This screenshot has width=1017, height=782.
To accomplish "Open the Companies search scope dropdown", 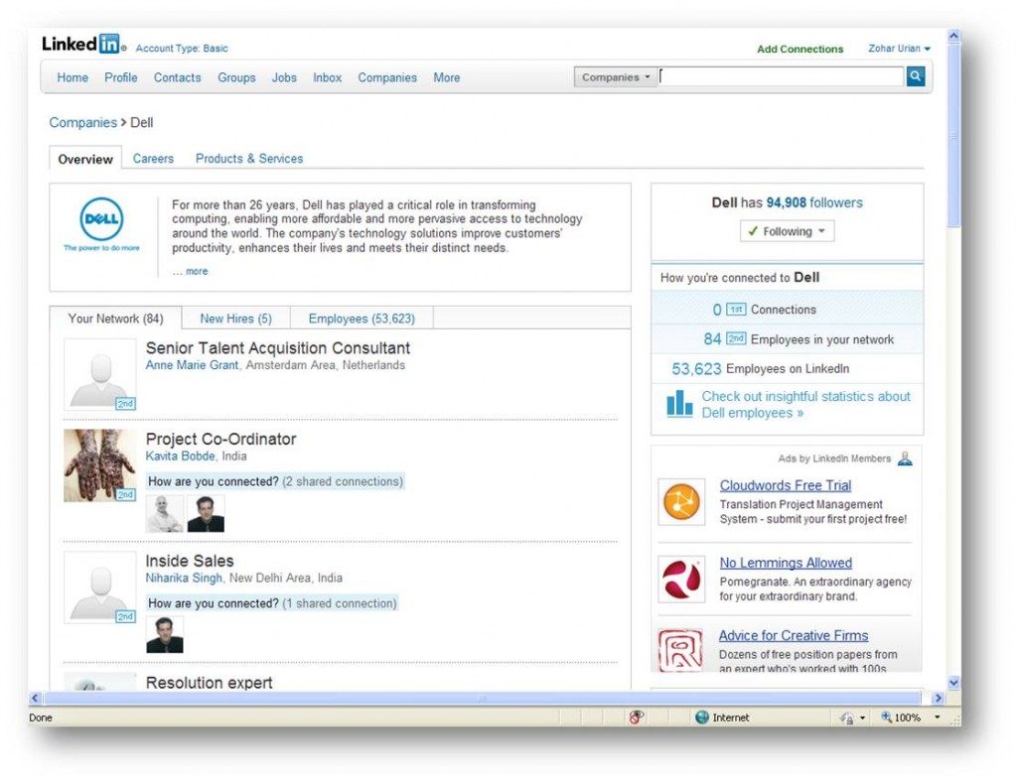I will click(x=616, y=77).
